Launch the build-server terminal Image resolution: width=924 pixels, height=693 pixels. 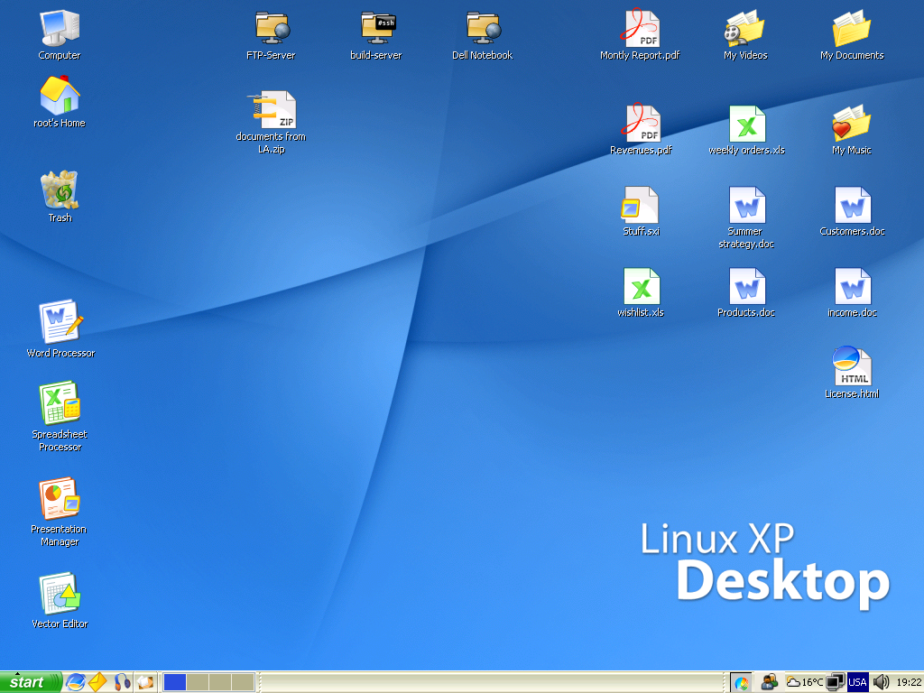tap(376, 27)
